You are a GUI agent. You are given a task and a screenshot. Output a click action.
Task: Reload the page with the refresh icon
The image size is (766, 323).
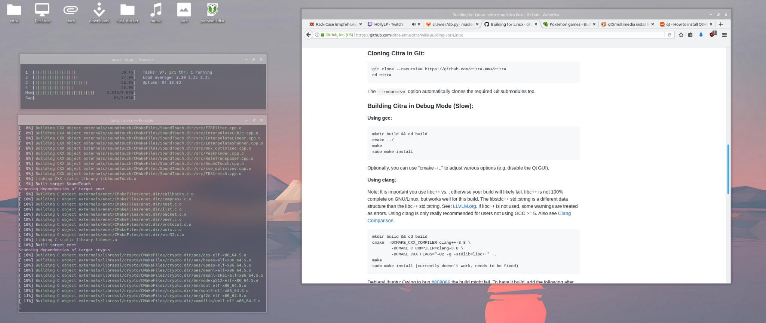coord(670,35)
